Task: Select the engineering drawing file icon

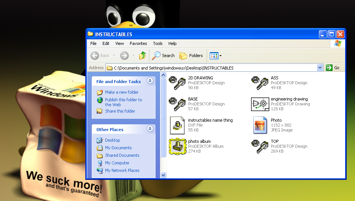Action: 260,104
